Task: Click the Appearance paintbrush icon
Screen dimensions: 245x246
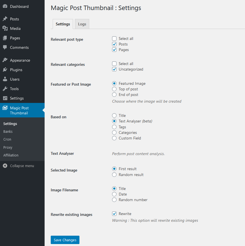Action: (x=5, y=60)
